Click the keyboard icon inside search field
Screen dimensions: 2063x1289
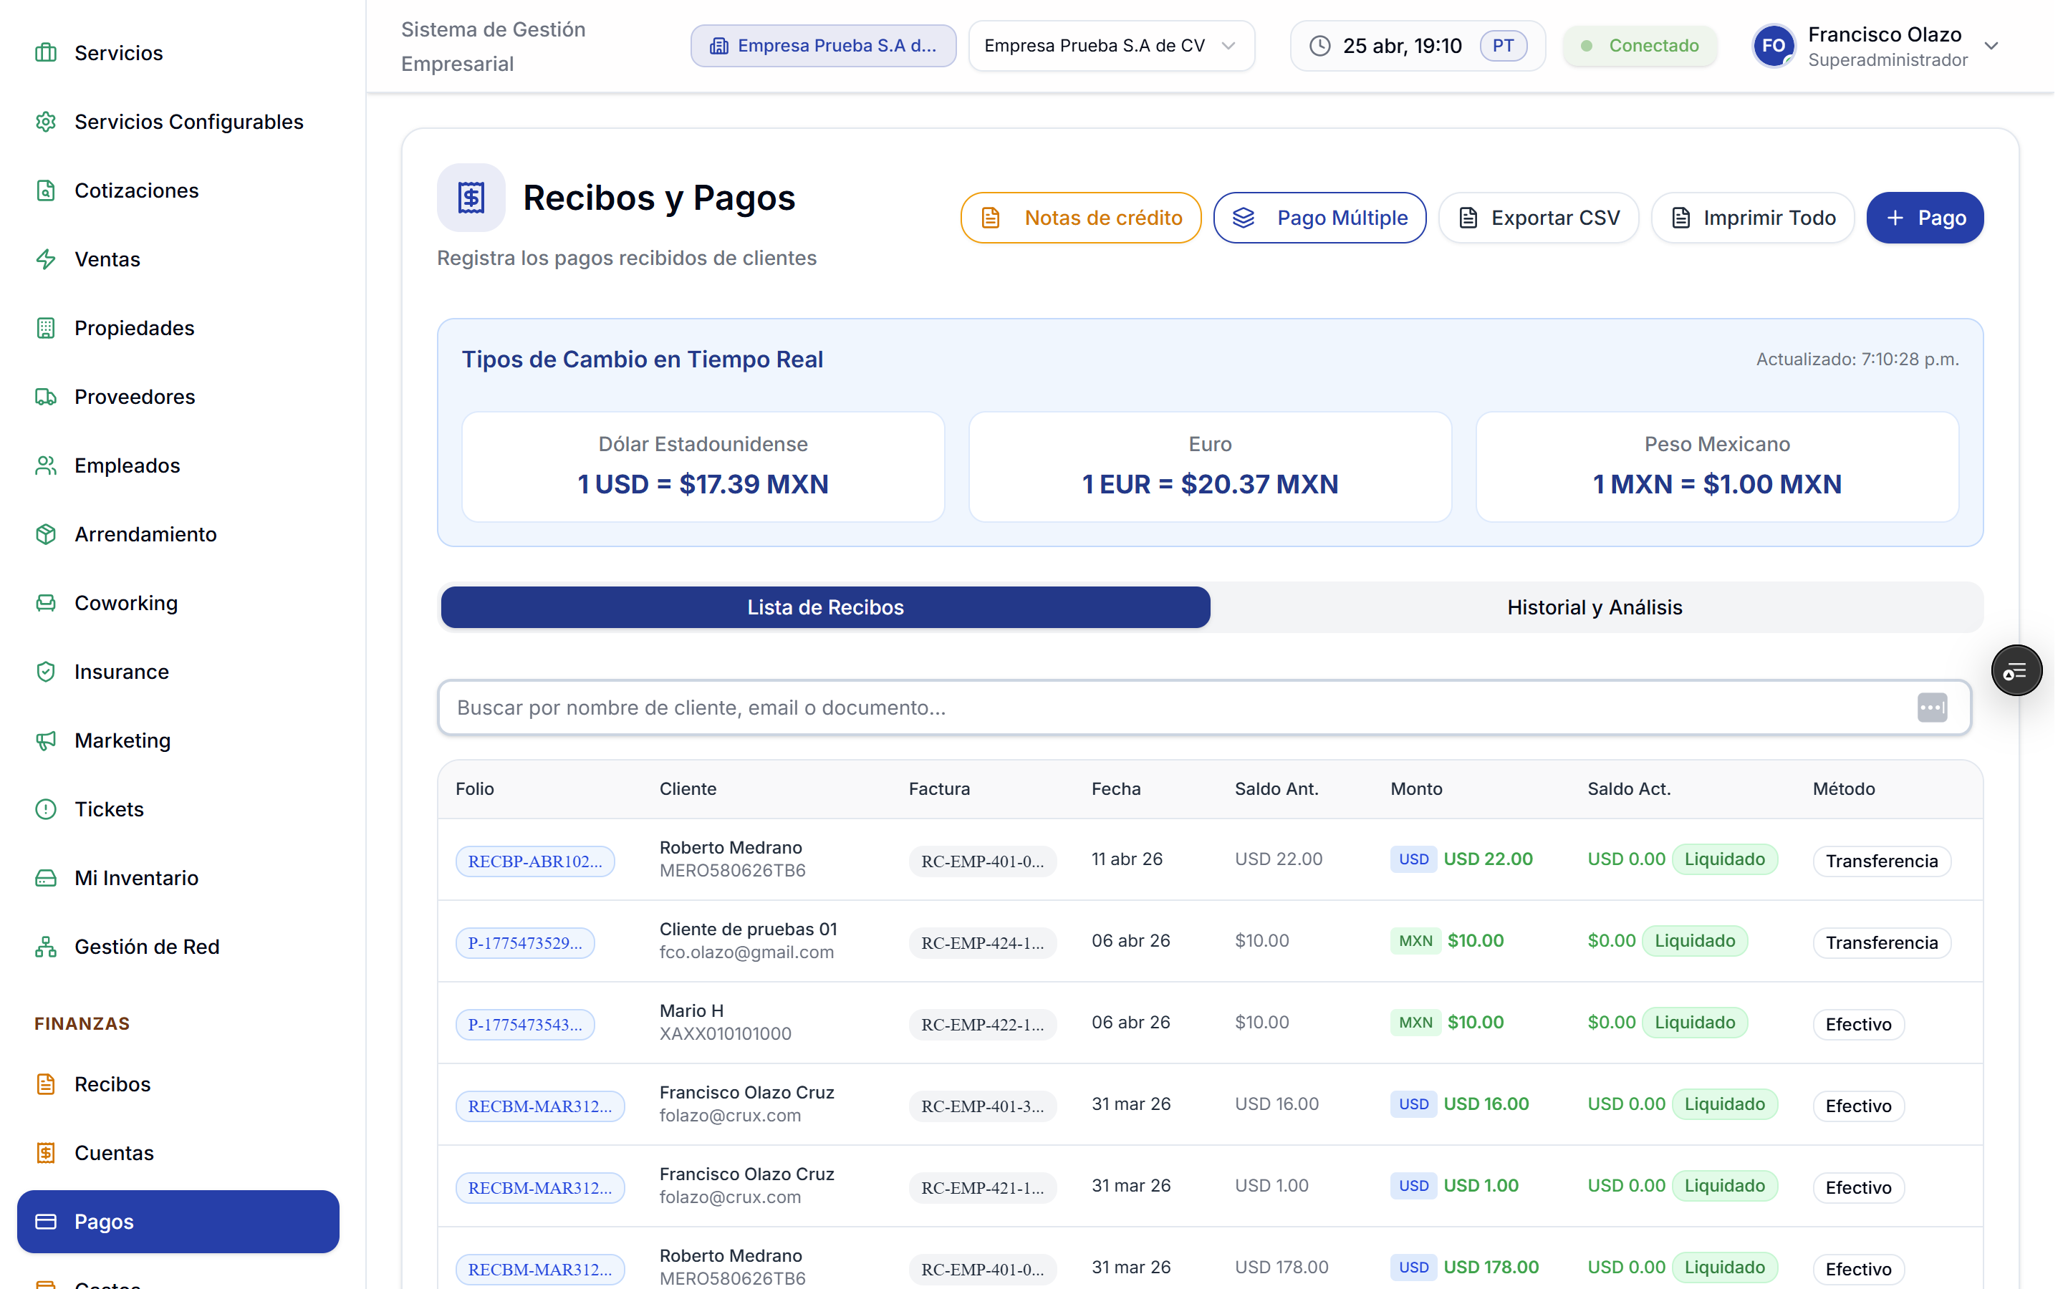1932,708
